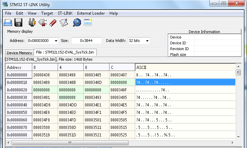Click the horizontal scrollbar right arrow
This screenshot has height=148, width=247.
point(232,143)
